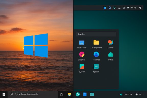The width and height of the screenshot is (147, 98).
Task: Click the Live USB indicator
Action: (126, 94)
